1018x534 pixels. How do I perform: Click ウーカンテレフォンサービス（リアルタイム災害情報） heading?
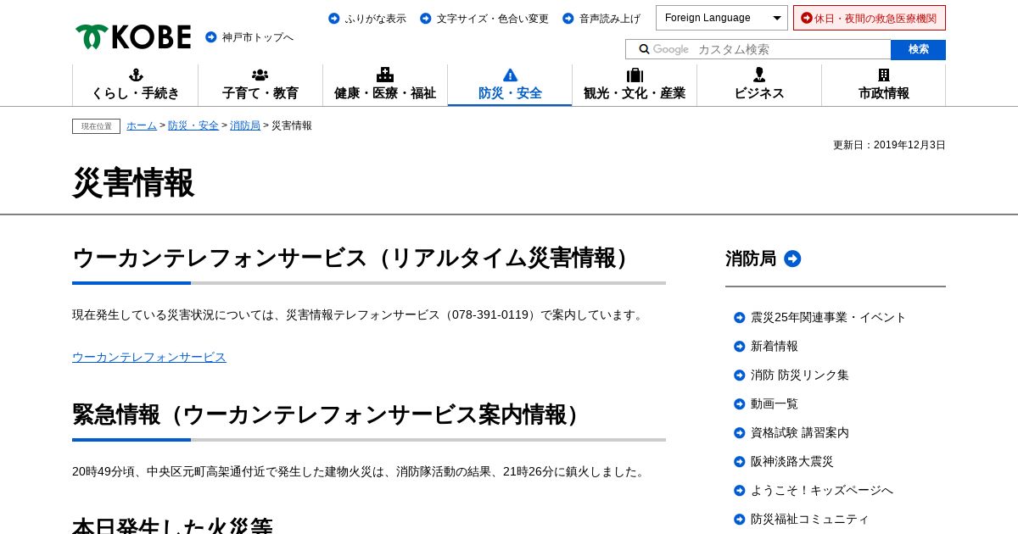355,258
